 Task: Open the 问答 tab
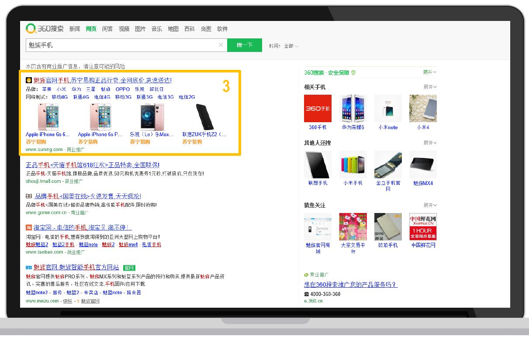(x=107, y=29)
